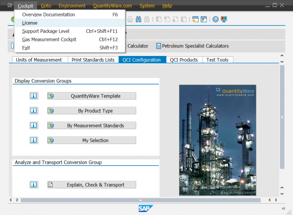Open the Test Tools tab

[218, 60]
